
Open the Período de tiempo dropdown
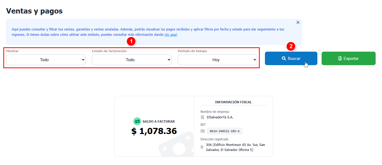click(217, 60)
